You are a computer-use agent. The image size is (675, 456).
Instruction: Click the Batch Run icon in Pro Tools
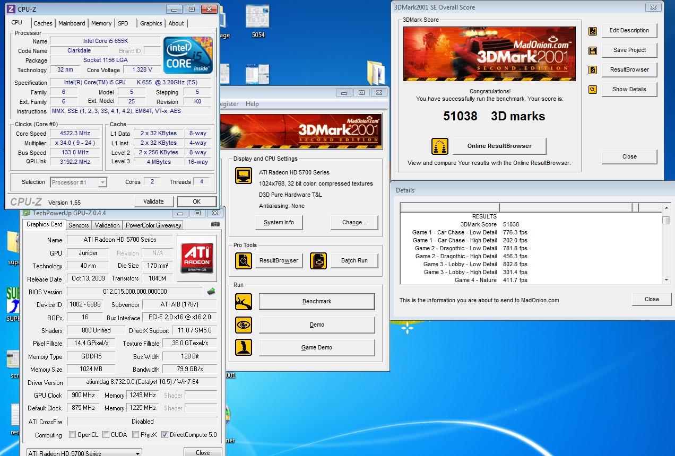tap(318, 260)
